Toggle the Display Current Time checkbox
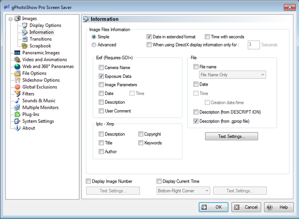 click(159, 181)
